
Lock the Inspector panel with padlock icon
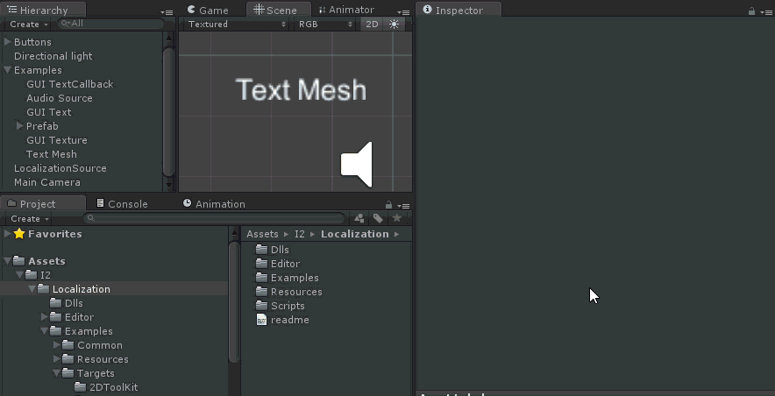point(751,11)
